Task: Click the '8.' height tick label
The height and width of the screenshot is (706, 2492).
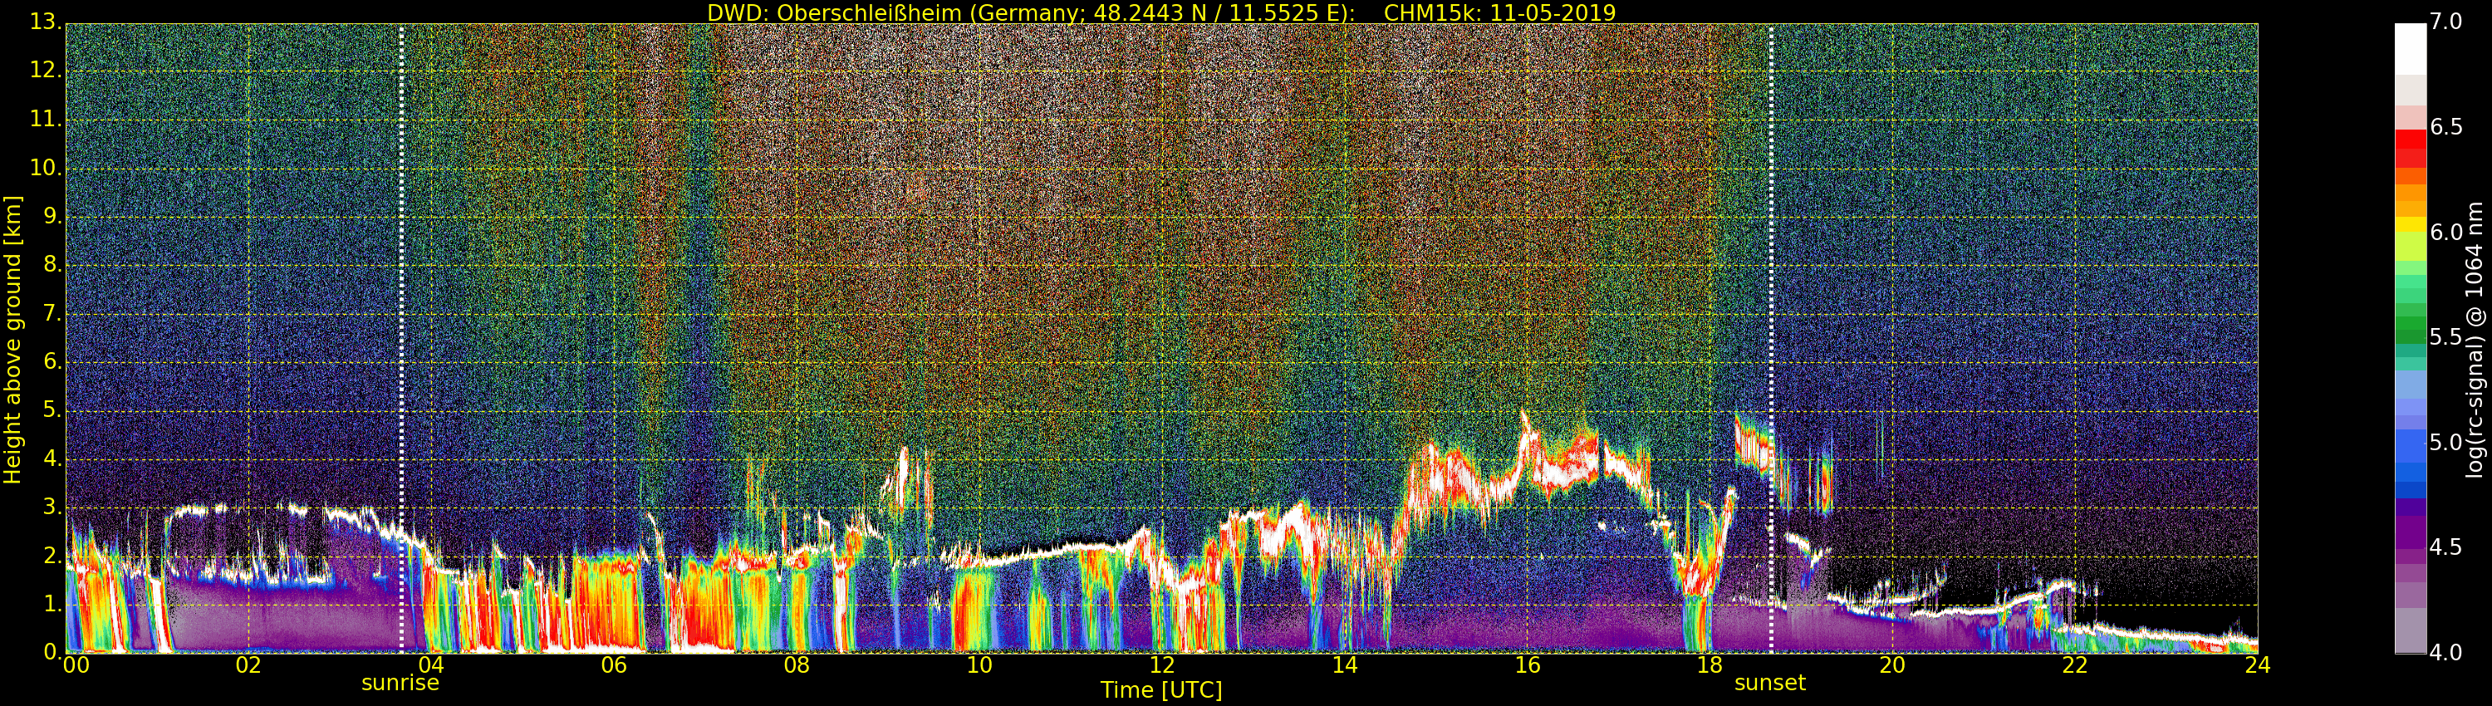Action: [52, 265]
